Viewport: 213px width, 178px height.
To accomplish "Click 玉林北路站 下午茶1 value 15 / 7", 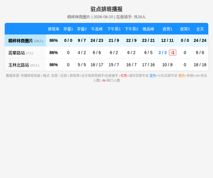I will coord(114,65).
